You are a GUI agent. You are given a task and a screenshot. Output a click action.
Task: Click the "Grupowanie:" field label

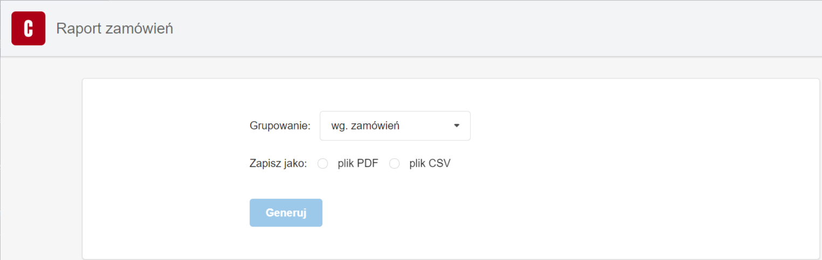tap(280, 126)
